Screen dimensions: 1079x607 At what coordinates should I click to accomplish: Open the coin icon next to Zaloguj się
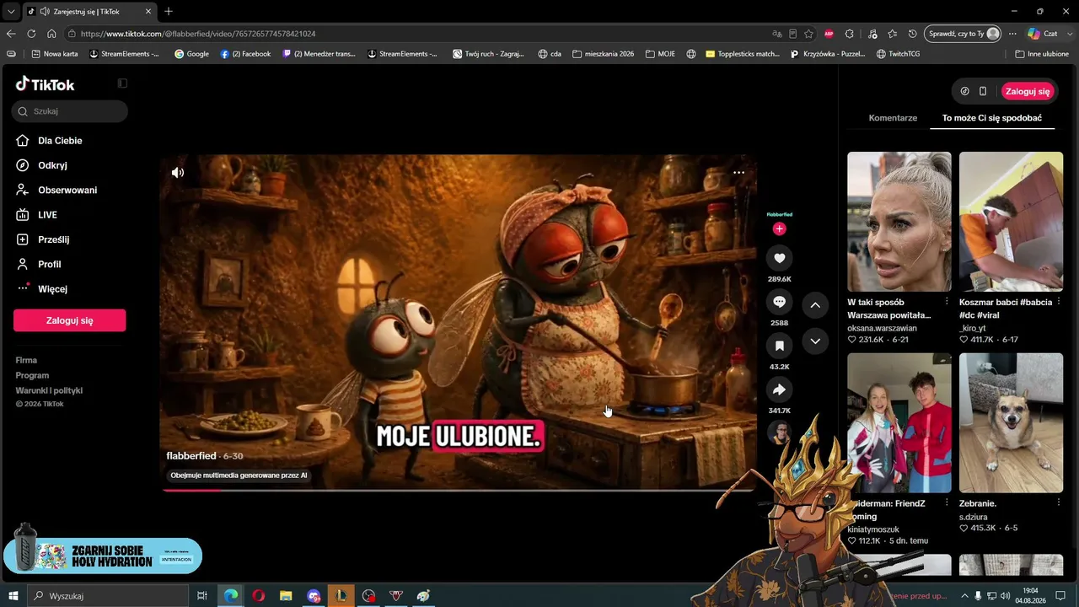coord(965,91)
